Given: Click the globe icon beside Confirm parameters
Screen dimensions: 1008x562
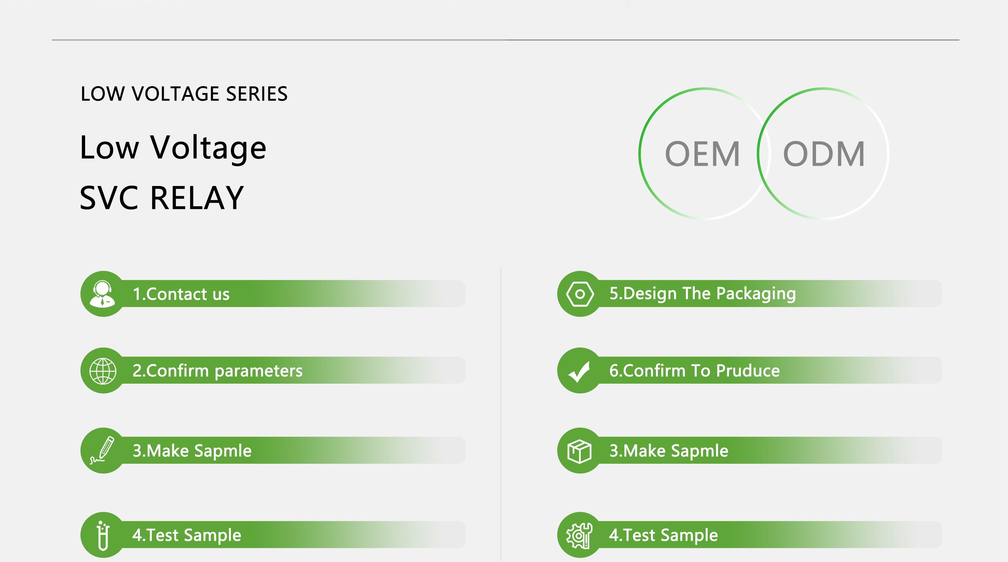Looking at the screenshot, I should (x=103, y=370).
